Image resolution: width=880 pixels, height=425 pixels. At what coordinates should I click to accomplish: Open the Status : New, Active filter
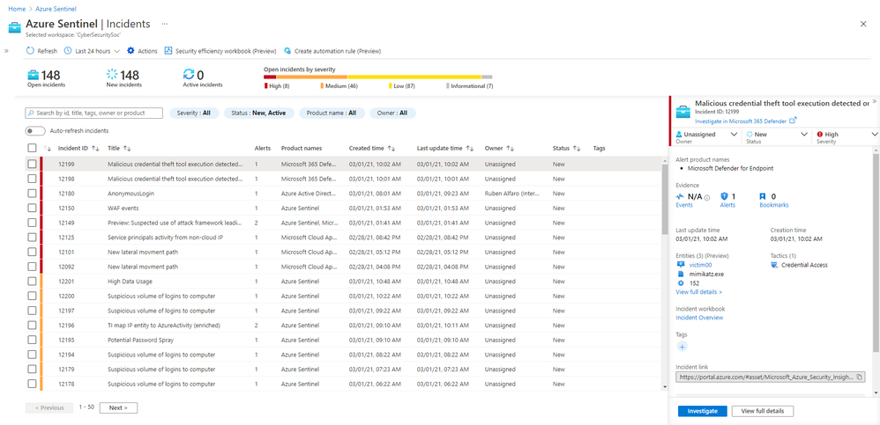[258, 114]
